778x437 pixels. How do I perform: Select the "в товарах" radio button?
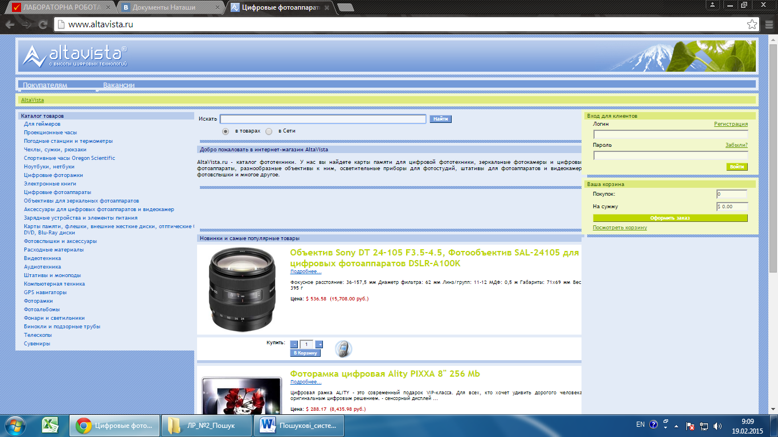pyautogui.click(x=226, y=131)
